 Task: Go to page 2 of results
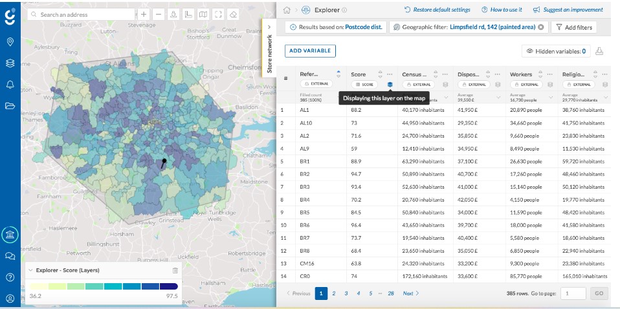click(334, 293)
